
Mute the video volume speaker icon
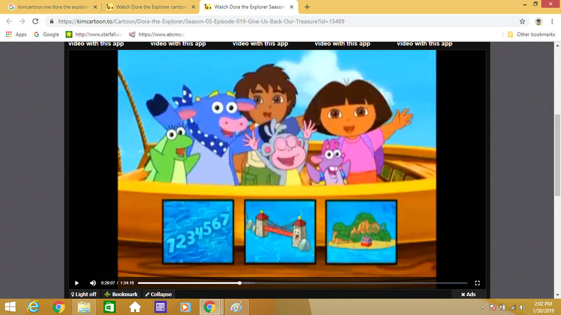point(93,283)
